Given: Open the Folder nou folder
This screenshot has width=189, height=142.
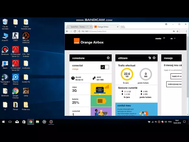Looking at the screenshot, I should [x=26, y=106].
